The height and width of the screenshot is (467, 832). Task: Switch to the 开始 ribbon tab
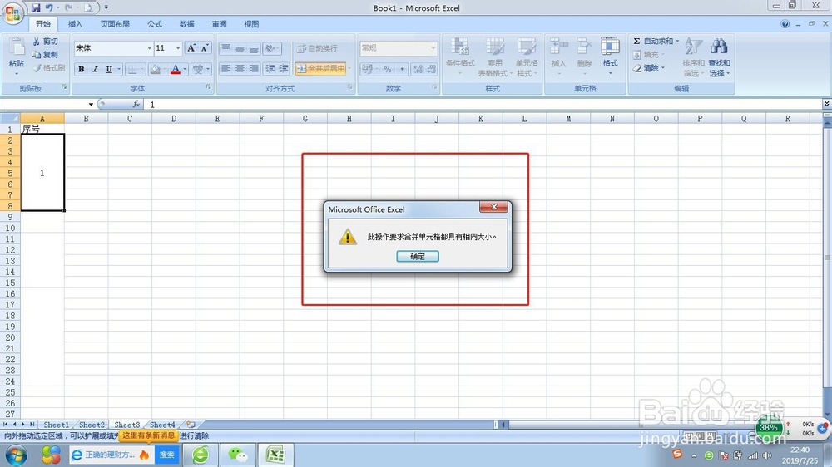pos(43,24)
